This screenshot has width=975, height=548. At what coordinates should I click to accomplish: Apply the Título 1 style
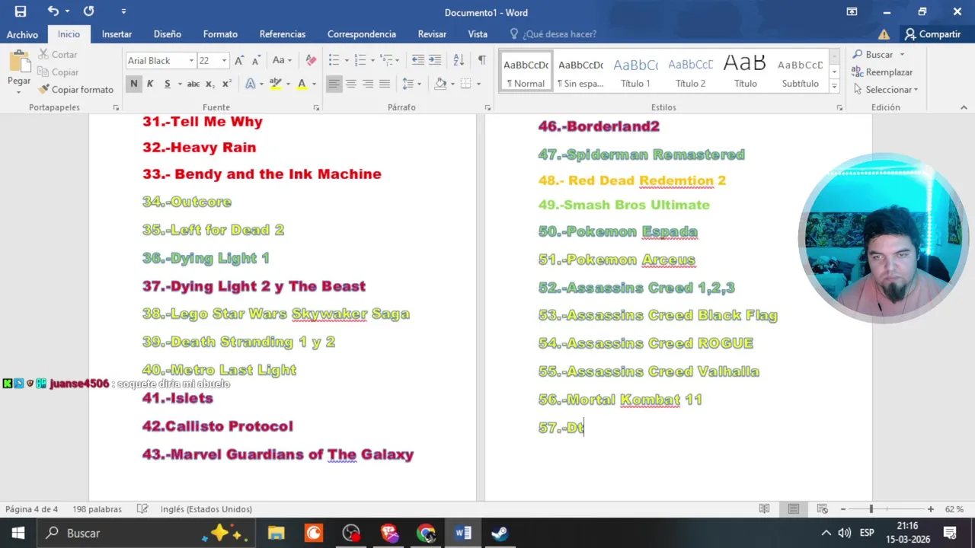[635, 72]
